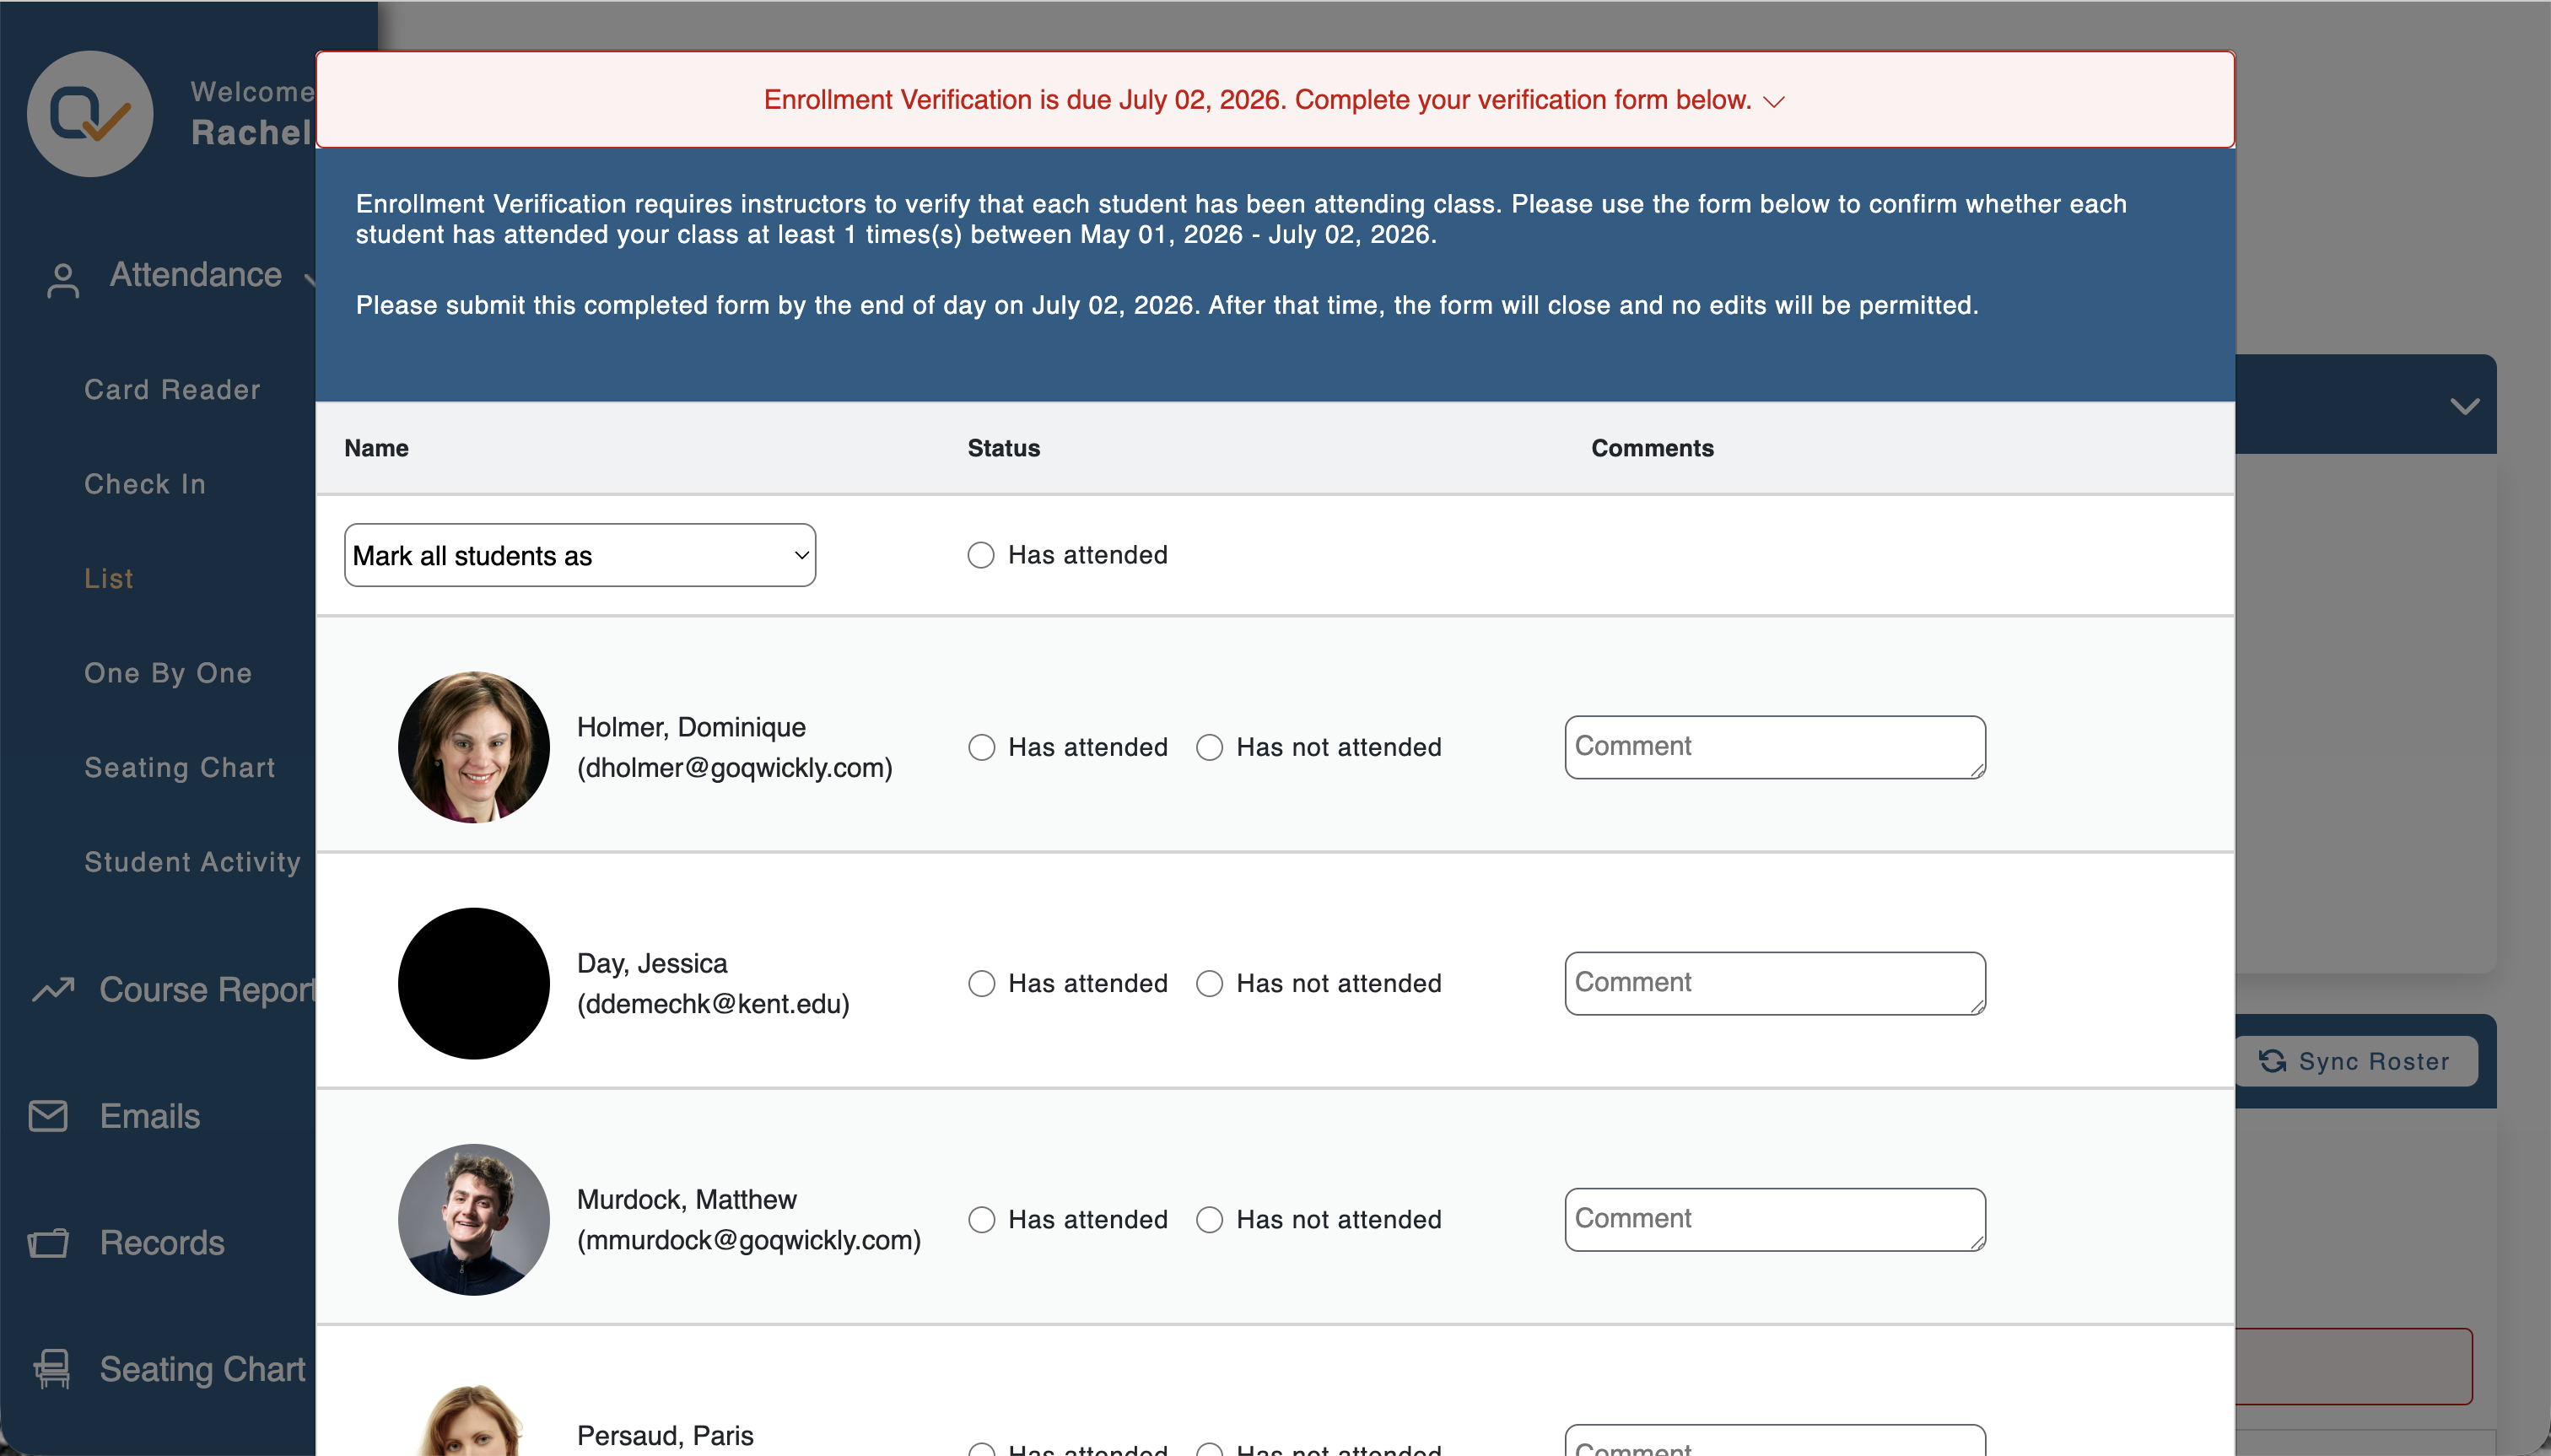Click the Seating Chart chair icon

tap(52, 1369)
